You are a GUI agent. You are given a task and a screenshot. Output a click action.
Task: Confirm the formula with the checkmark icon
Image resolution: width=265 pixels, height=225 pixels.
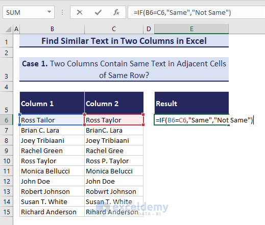98,12
